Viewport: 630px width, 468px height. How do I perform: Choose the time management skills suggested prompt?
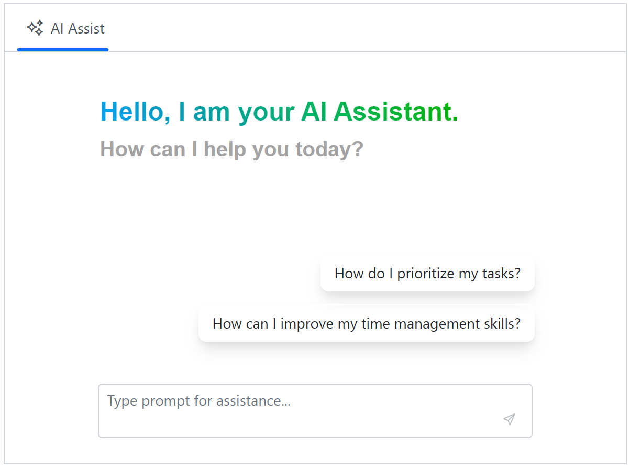coord(366,323)
